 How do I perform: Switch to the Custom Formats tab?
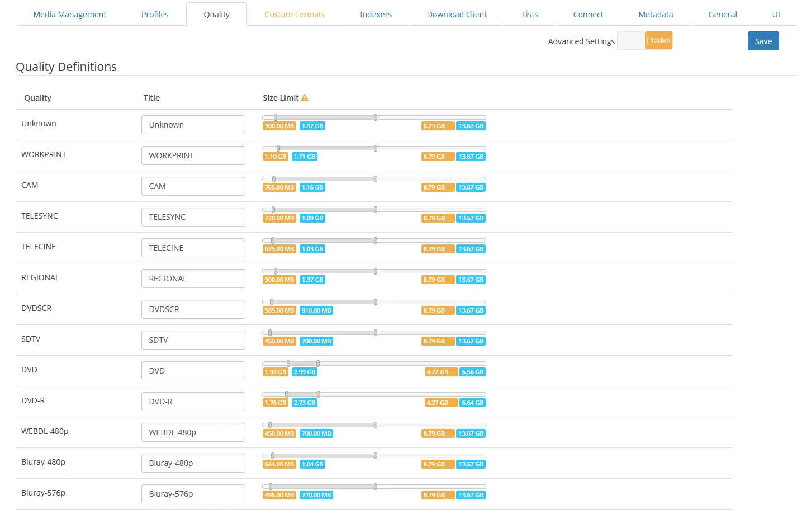point(295,14)
